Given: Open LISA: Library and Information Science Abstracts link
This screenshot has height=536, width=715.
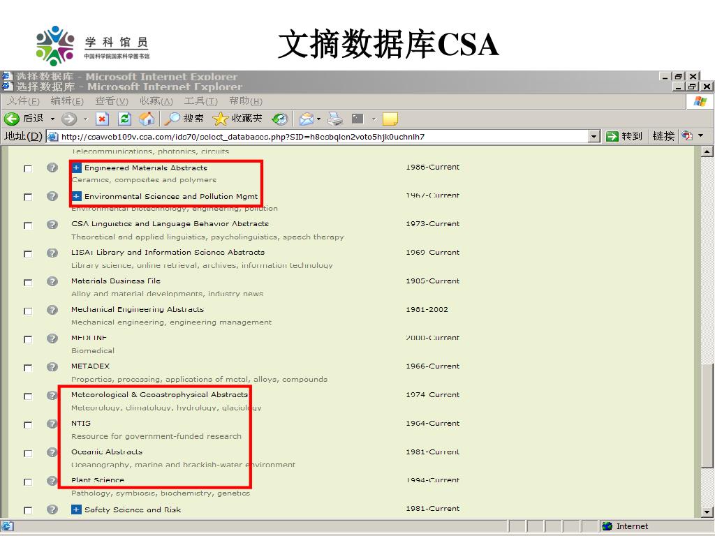Looking at the screenshot, I should (x=168, y=252).
